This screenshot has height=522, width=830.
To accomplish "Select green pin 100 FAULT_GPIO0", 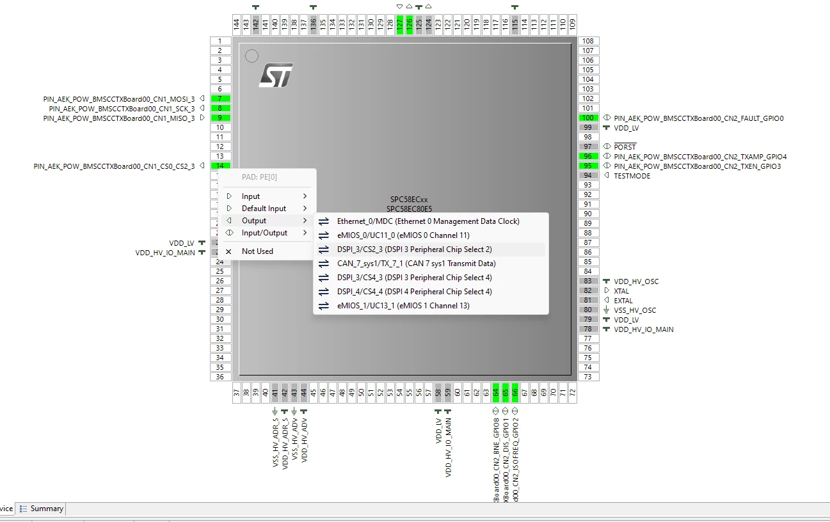I will click(x=588, y=118).
